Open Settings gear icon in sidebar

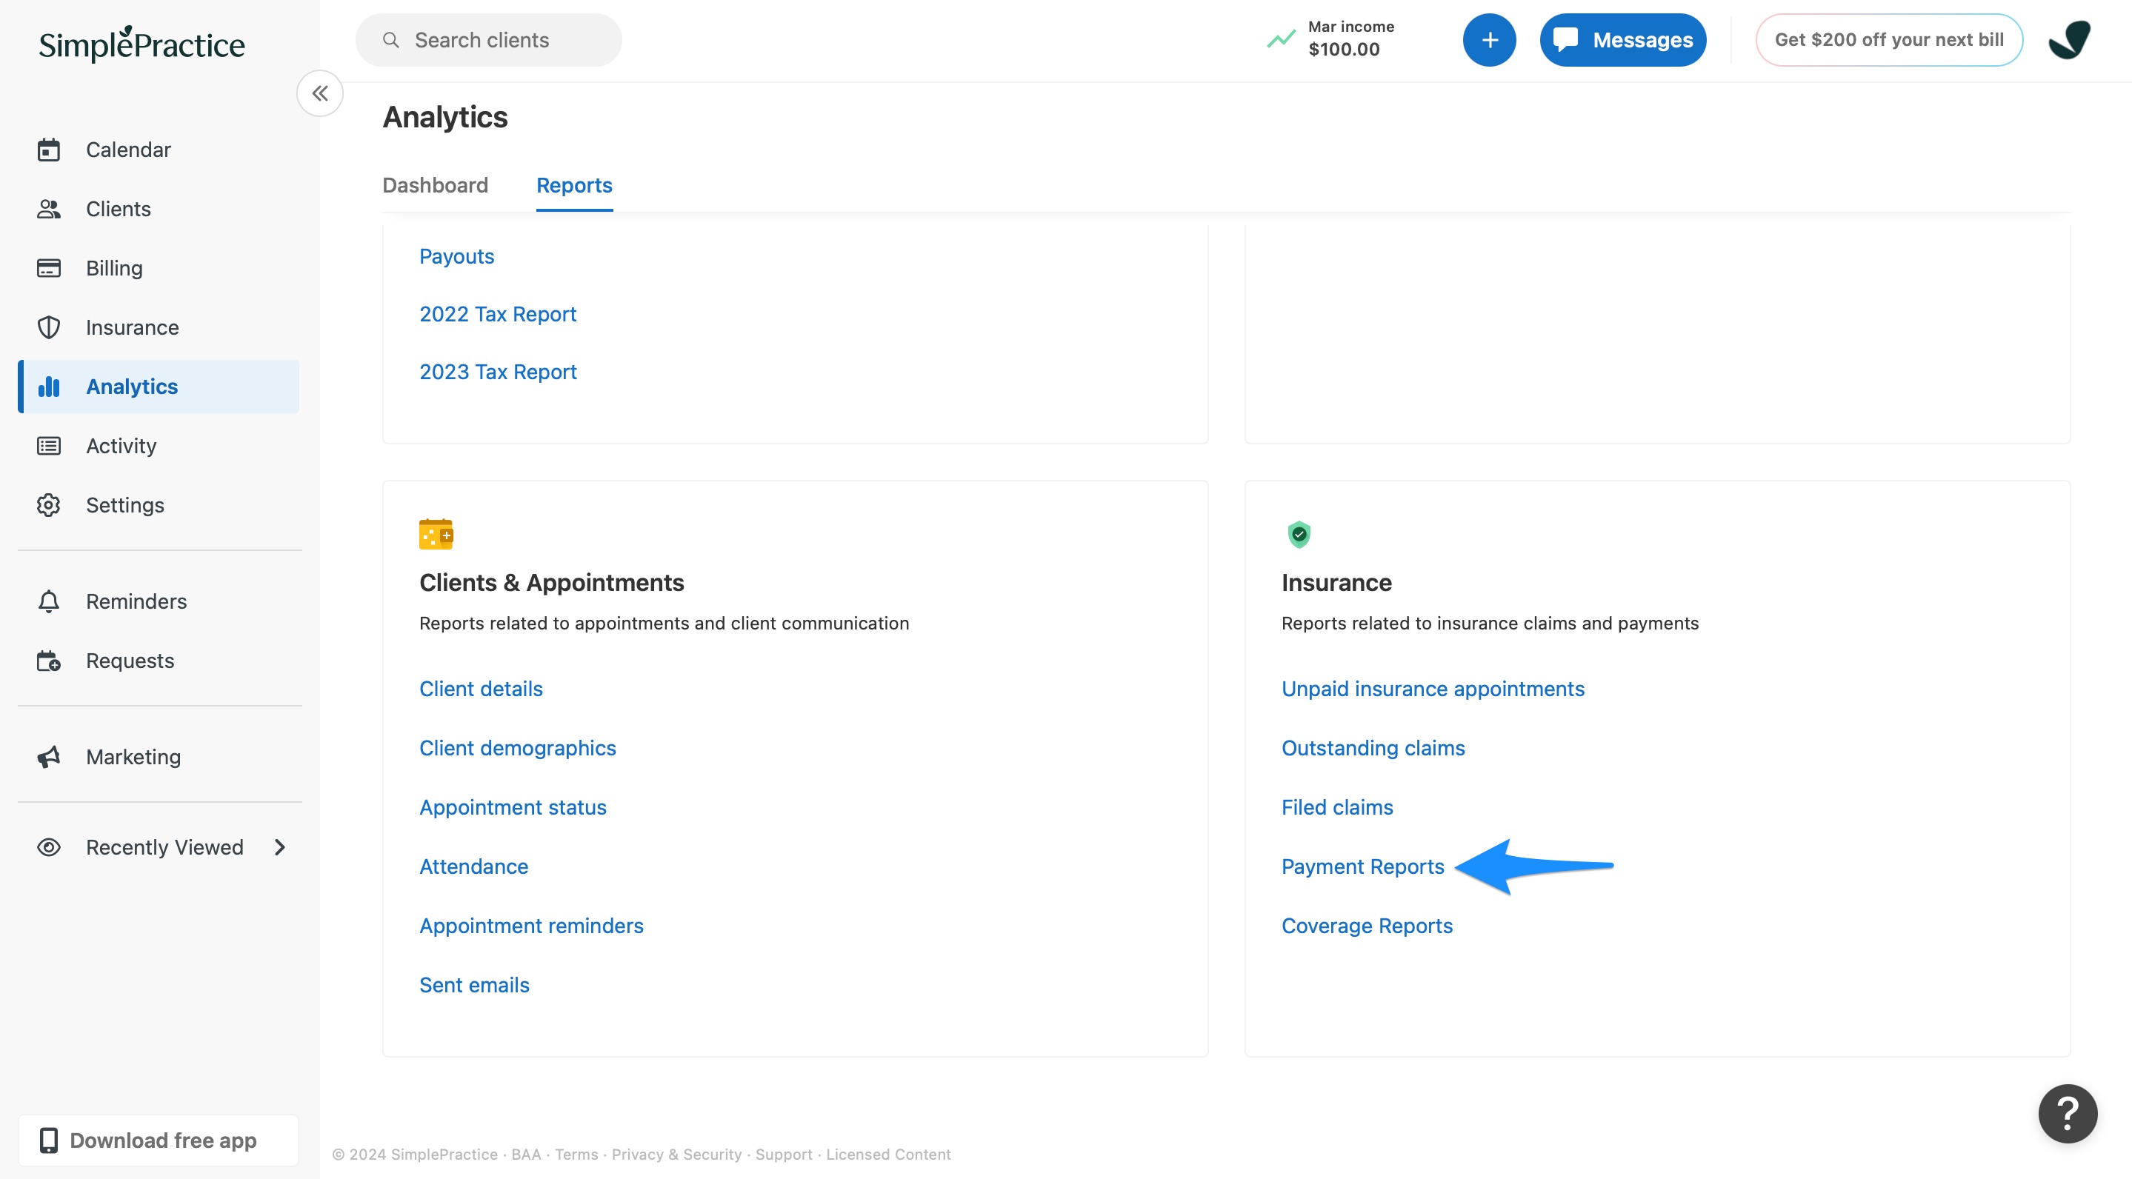(49, 504)
